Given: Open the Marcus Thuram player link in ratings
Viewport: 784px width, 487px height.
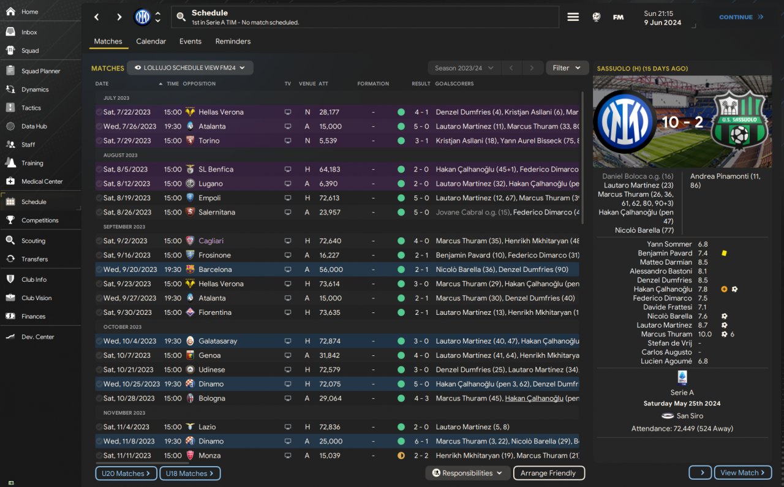Looking at the screenshot, I should tap(666, 334).
